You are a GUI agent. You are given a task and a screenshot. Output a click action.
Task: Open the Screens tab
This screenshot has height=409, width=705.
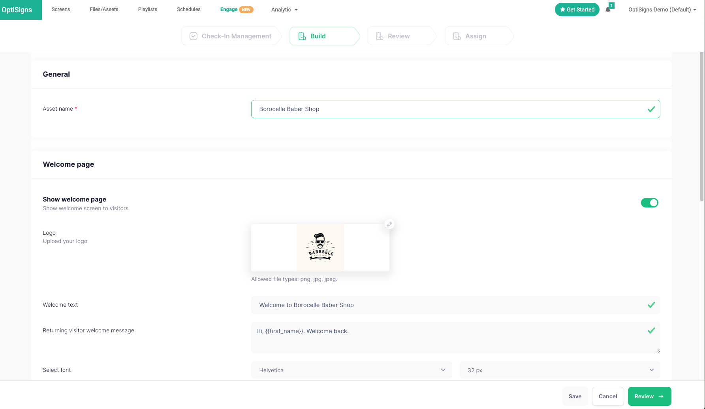click(x=61, y=9)
